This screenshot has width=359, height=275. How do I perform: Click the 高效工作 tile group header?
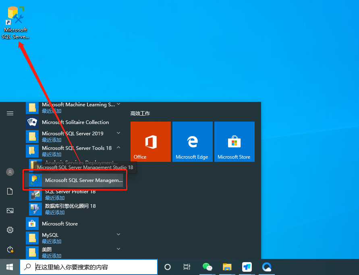[140, 114]
